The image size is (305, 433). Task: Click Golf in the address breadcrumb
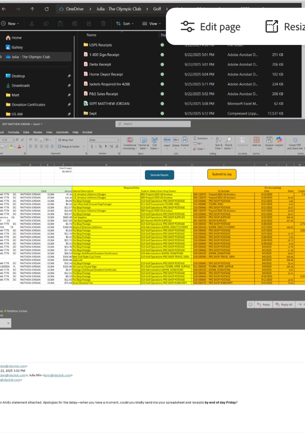pos(157,9)
